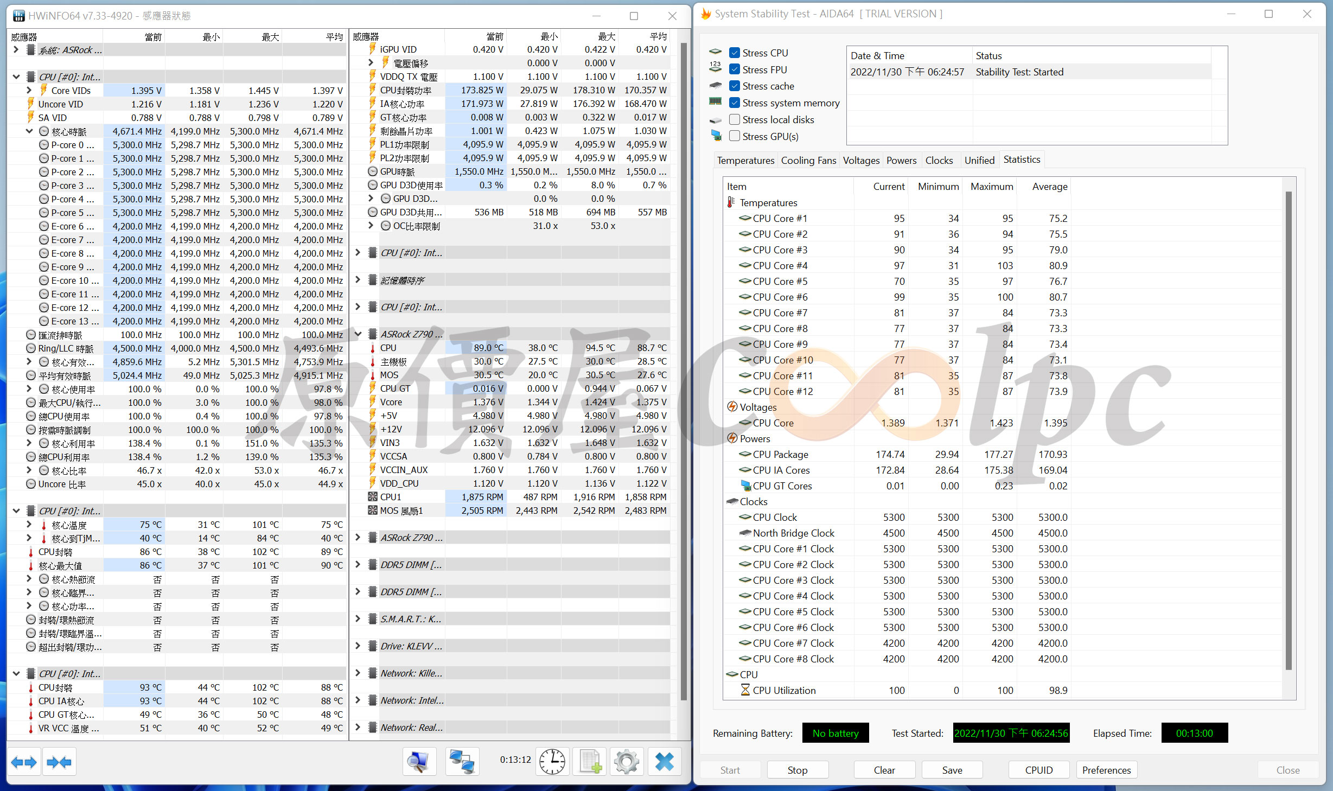Collapse the ASRock Z790 sensor group with CPU temps
This screenshot has height=791, width=1333.
pos(358,334)
